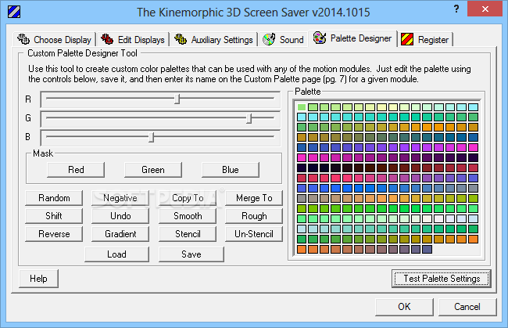The width and height of the screenshot is (508, 328).
Task: Pick the magenta swatch ending fifth palette row
Action: coord(474,148)
